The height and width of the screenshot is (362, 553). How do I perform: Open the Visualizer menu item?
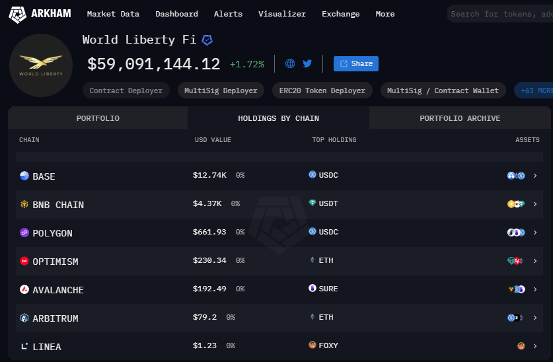282,14
